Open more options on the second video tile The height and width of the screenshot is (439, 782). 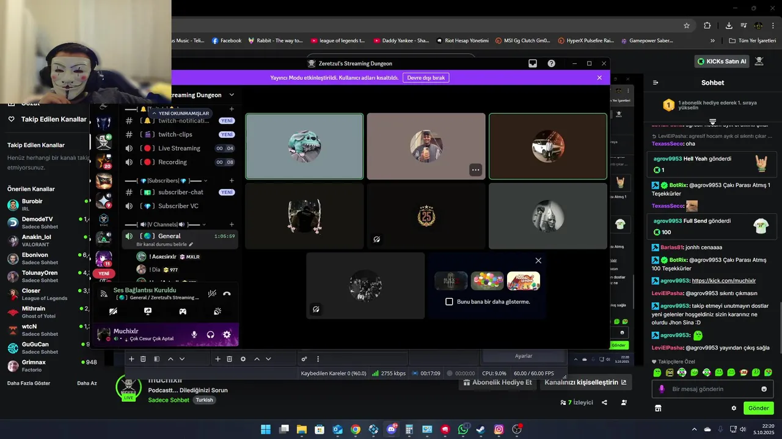click(x=475, y=170)
